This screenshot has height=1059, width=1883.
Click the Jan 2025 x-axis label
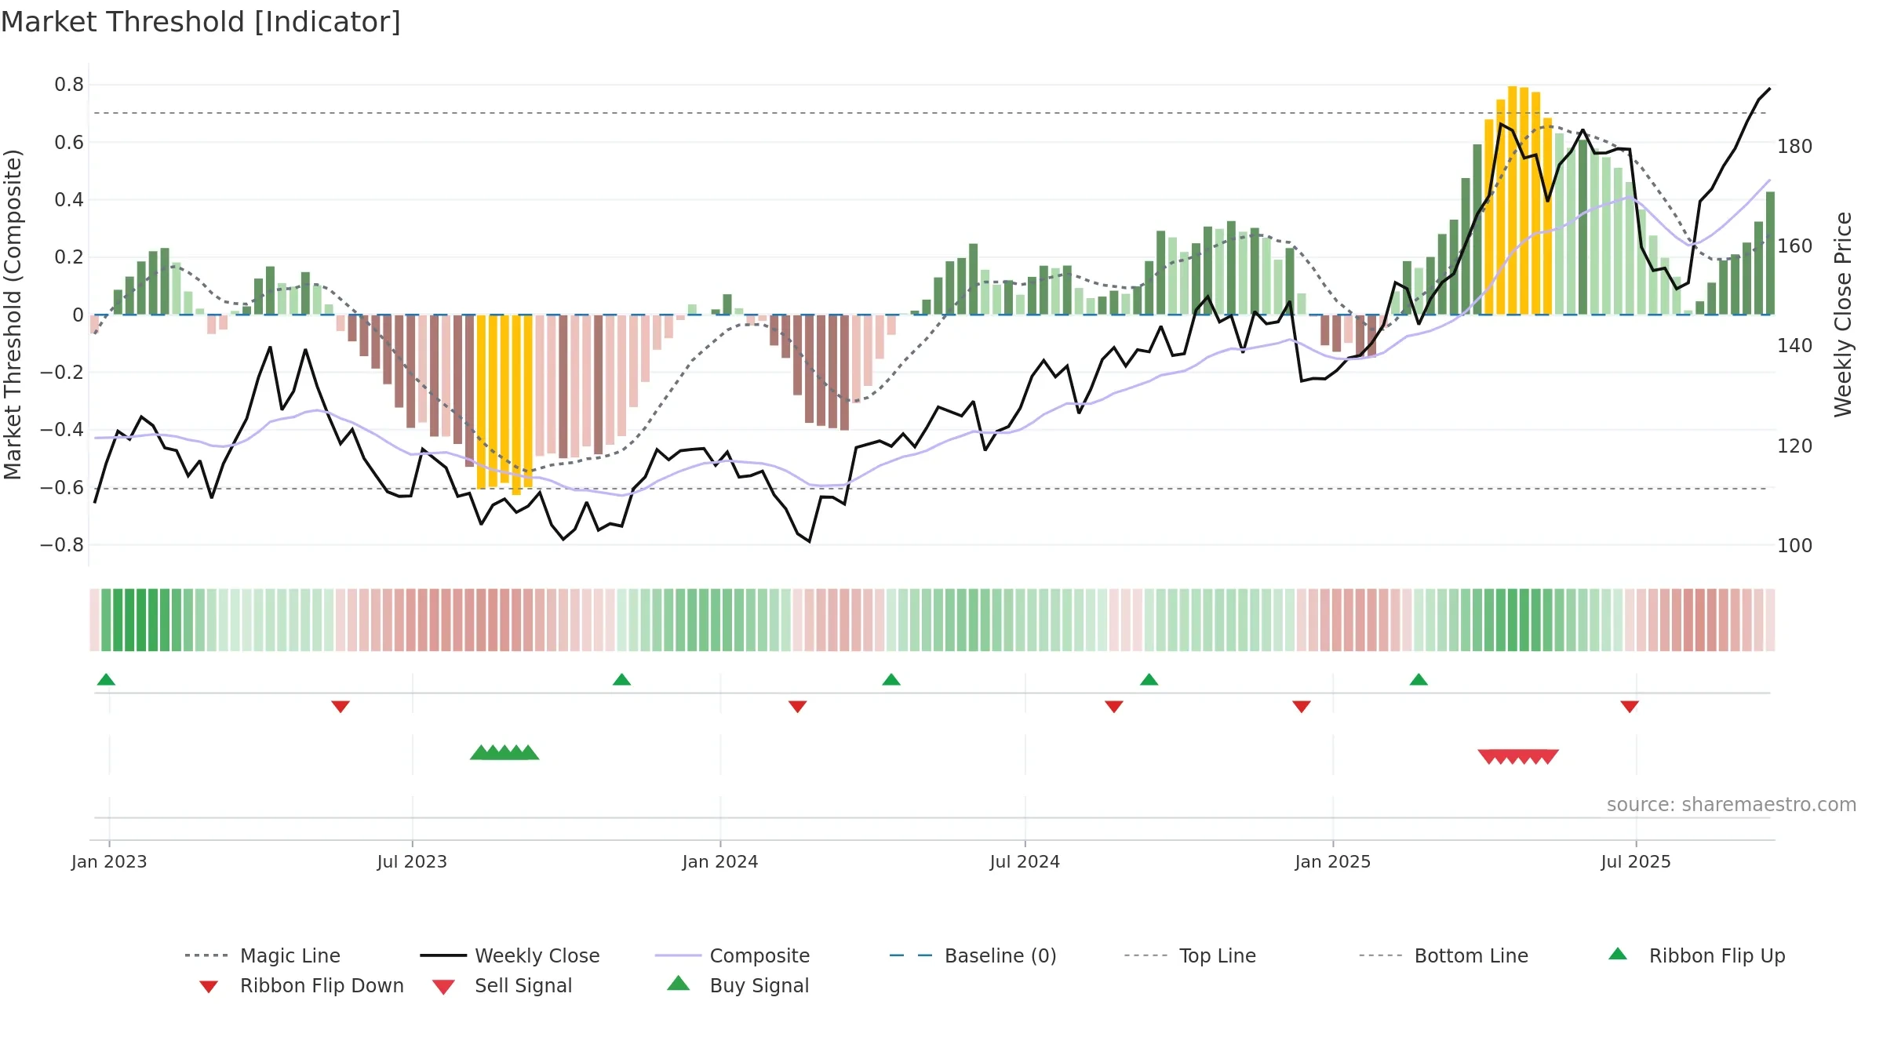coord(1333,861)
